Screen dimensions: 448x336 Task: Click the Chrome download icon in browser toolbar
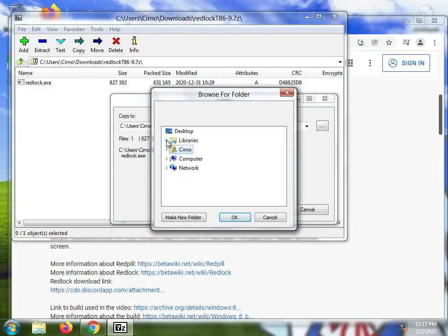(x=361, y=42)
